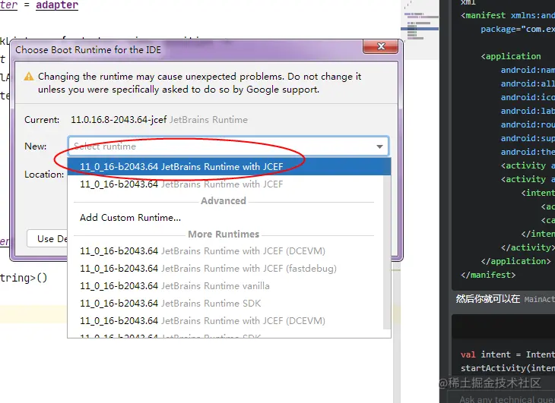The height and width of the screenshot is (403, 555).
Task: Click the warning triangle icon
Action: pos(29,77)
